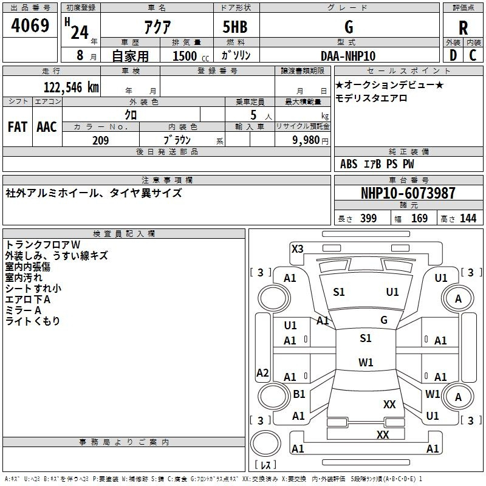Click the G windshield chip marker
Screen dimensions: 486x486
[x=384, y=320]
